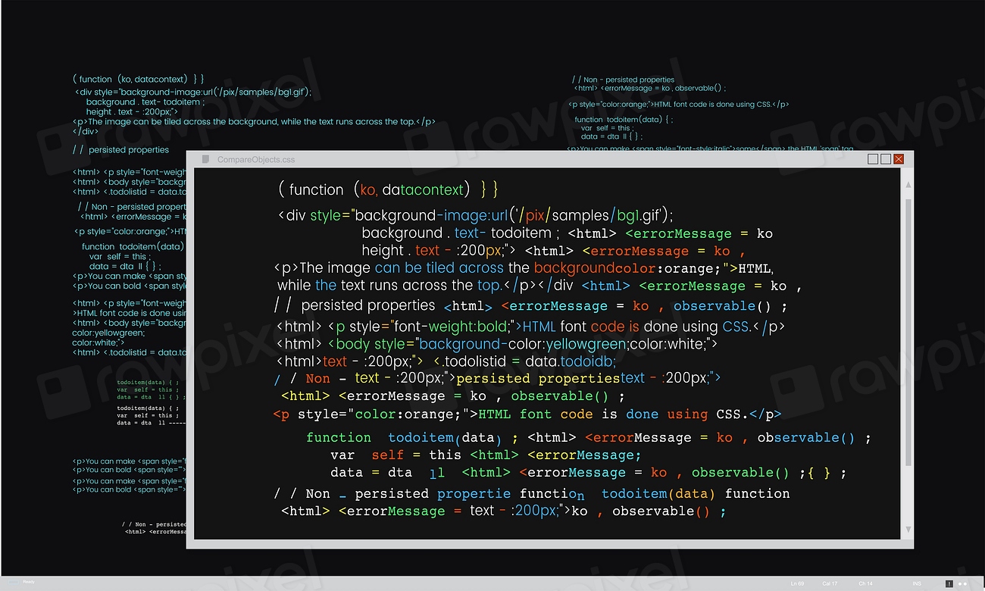
Task: Toggle the INS insert mode indicator
Action: pyautogui.click(x=917, y=583)
